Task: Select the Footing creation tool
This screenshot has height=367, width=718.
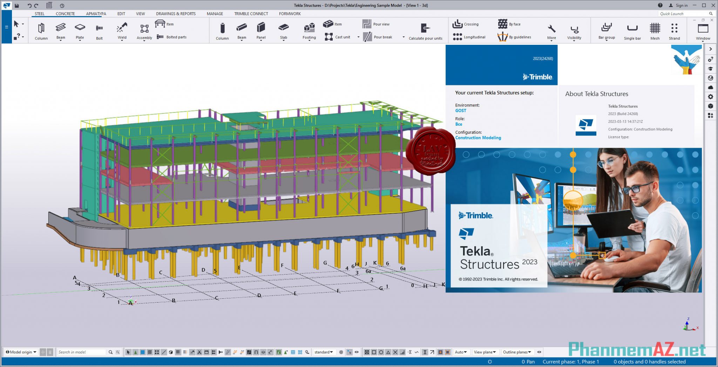Action: tap(309, 31)
